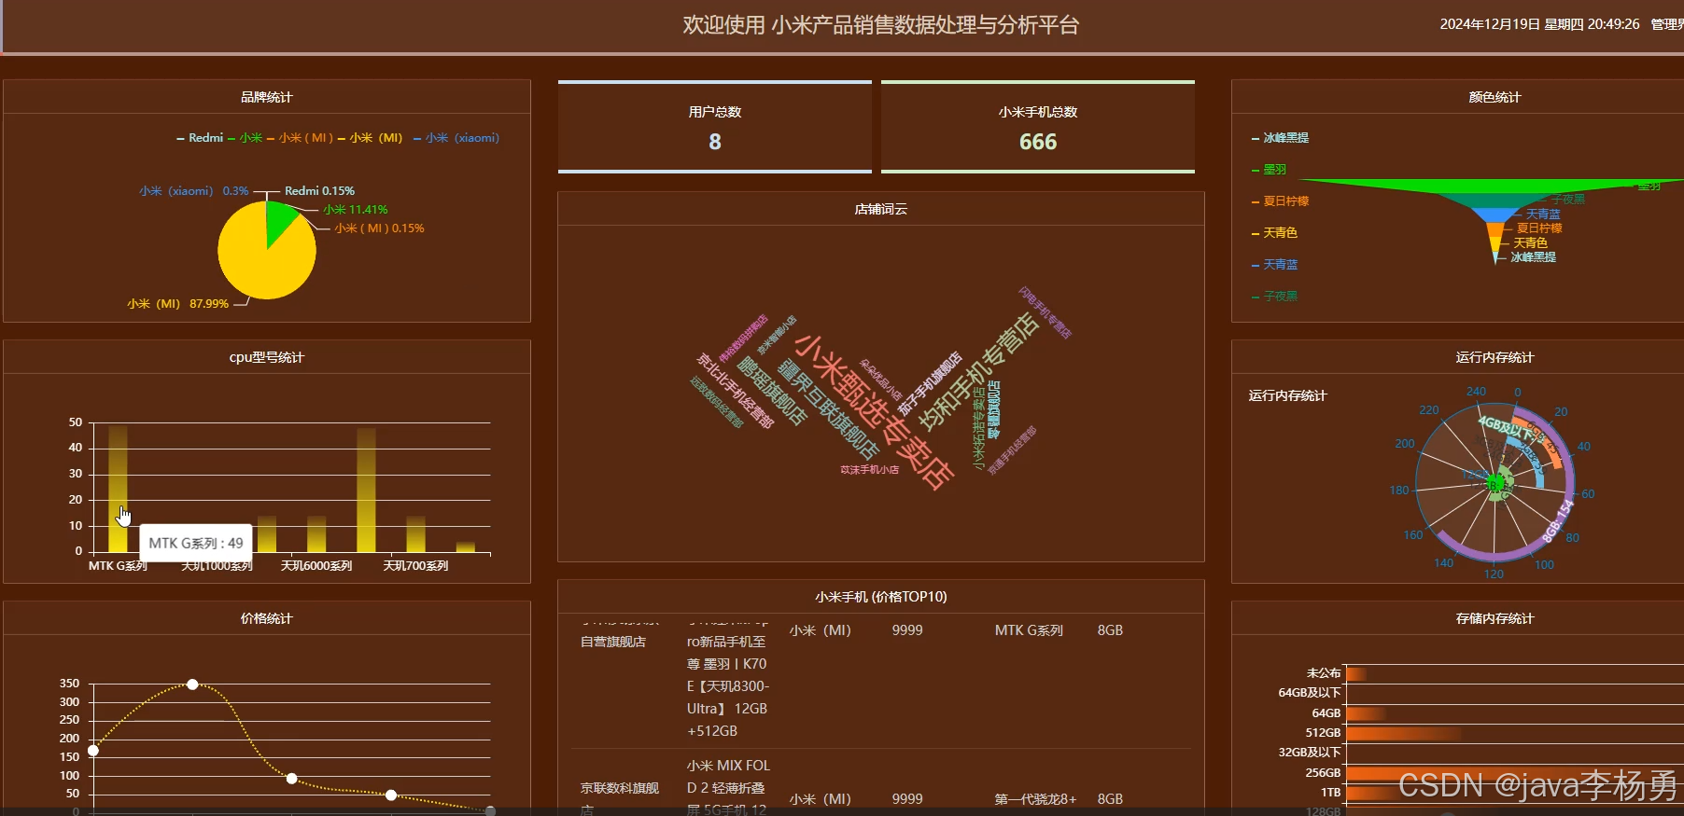Screen dimensions: 1684x816
Task: Click the 小米 (MI) 87.99% pie label
Action: 178,304
